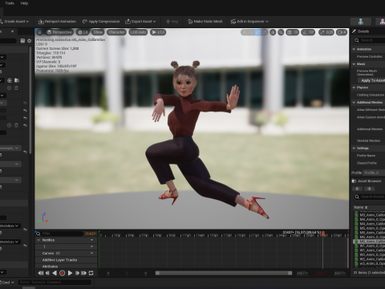Click the Search Assets field
Image resolution: width=385 pixels, height=289 pixels.
pos(370,197)
